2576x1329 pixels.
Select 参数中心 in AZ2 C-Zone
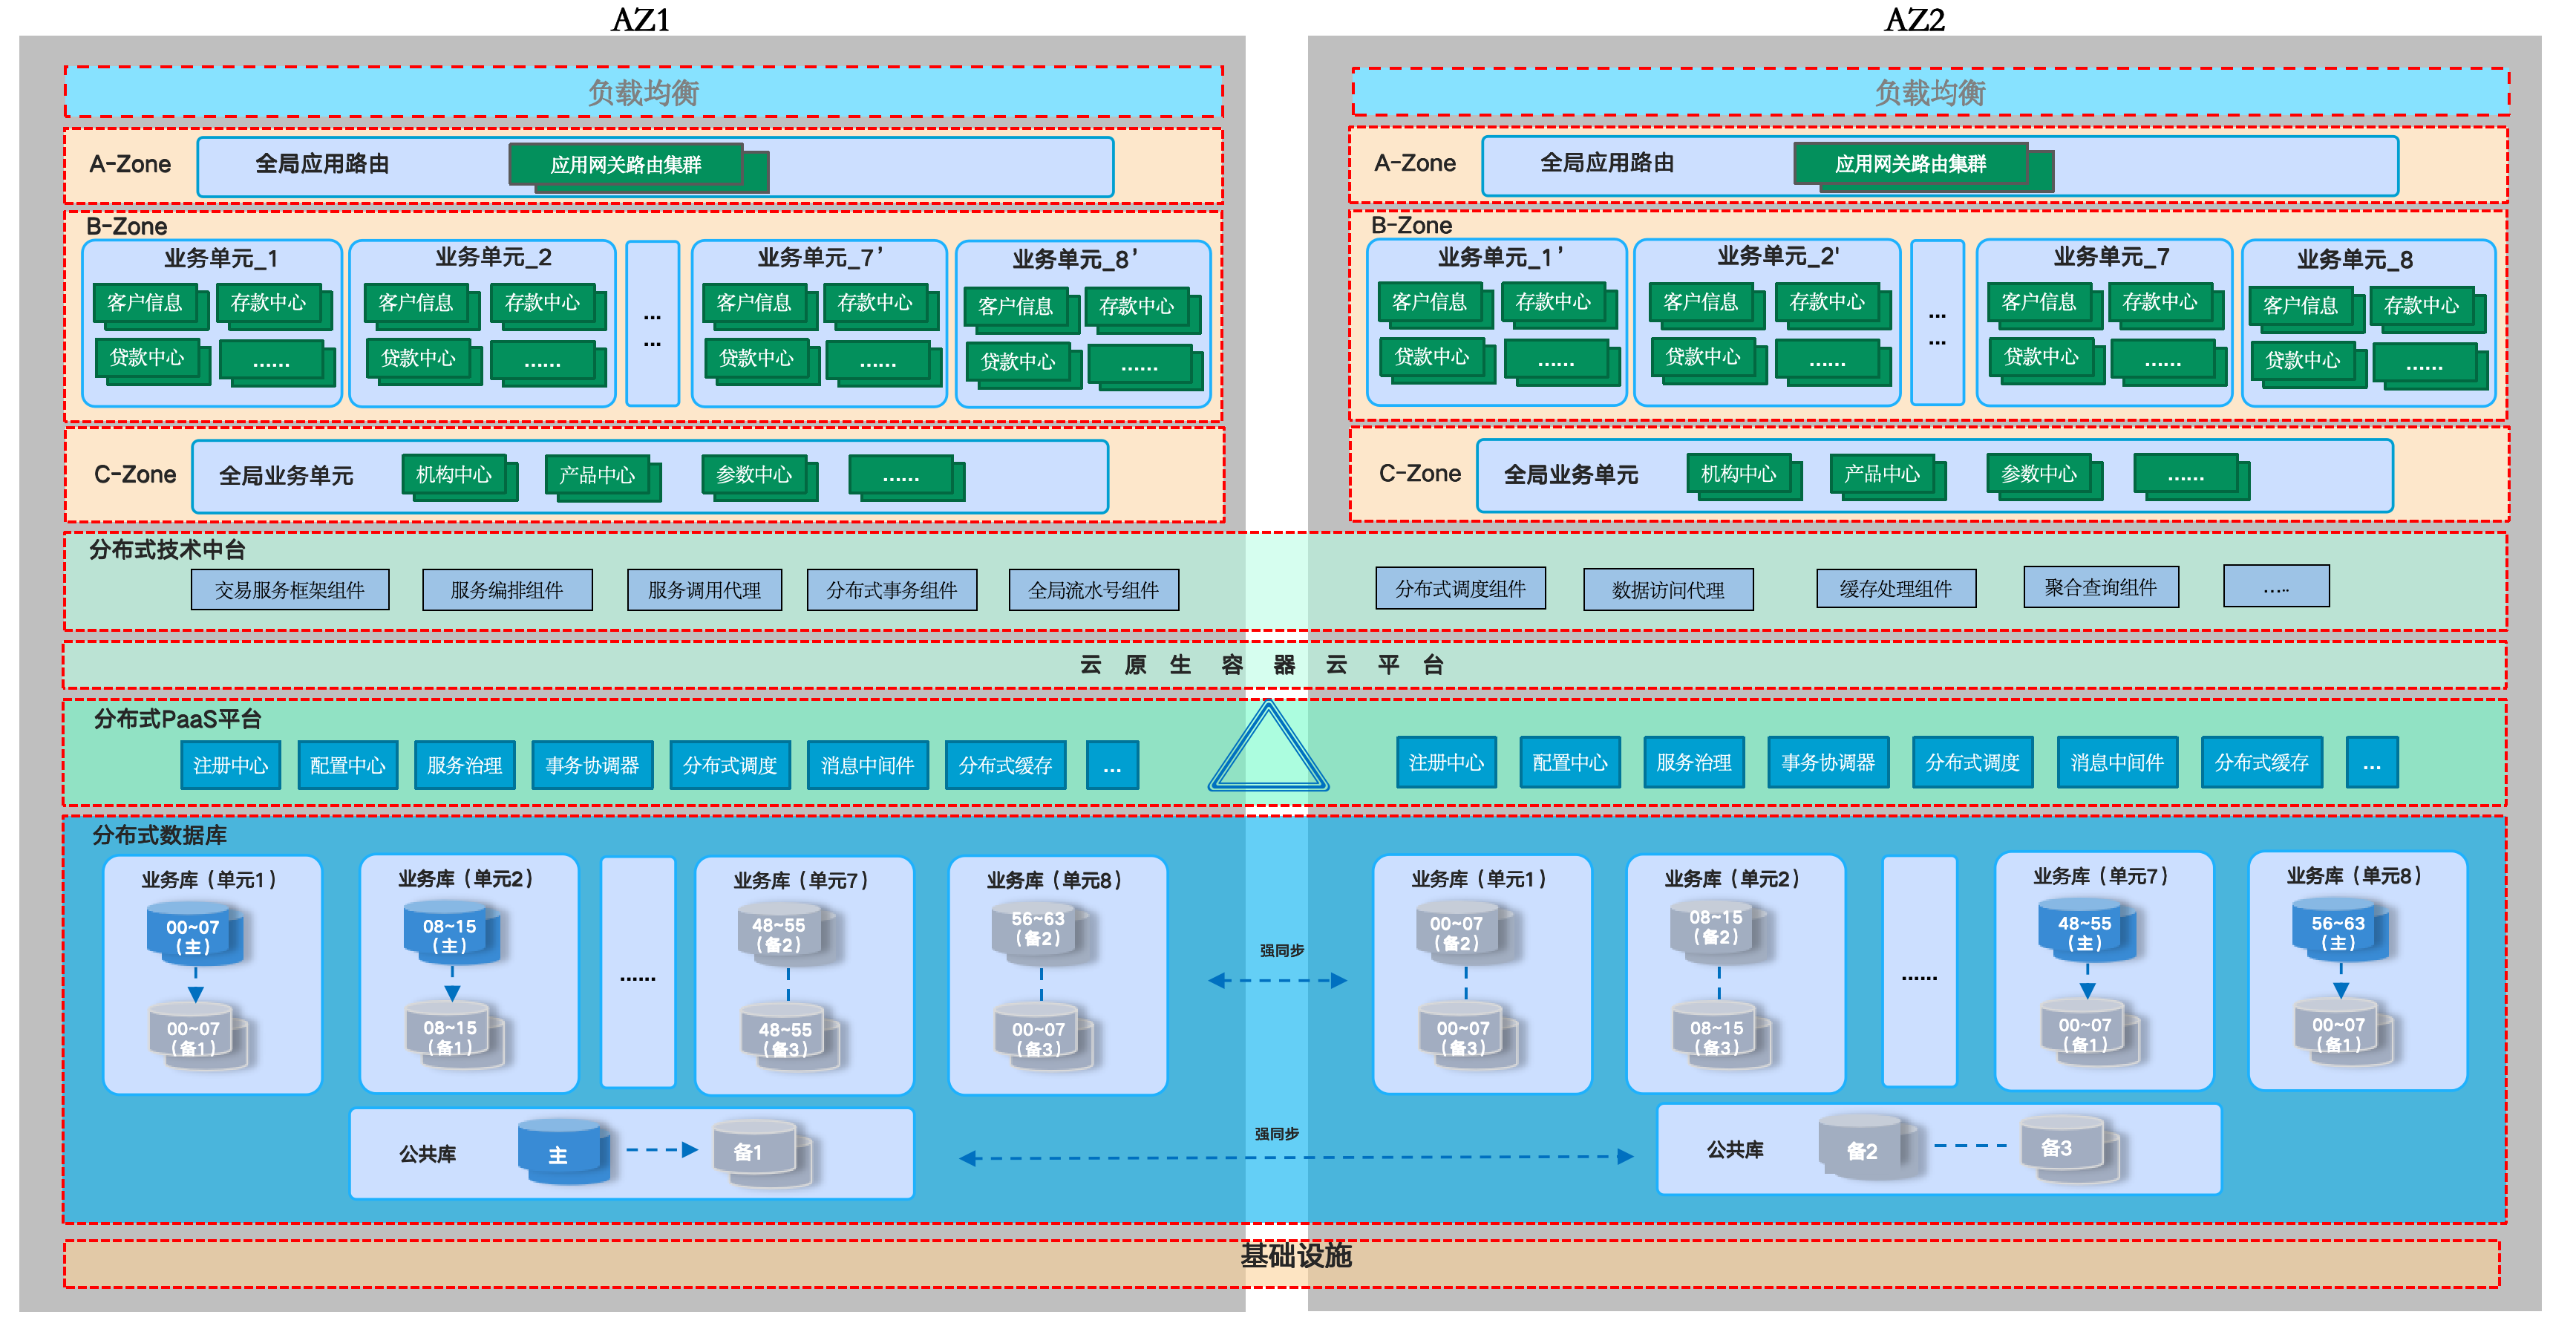pos(2039,473)
